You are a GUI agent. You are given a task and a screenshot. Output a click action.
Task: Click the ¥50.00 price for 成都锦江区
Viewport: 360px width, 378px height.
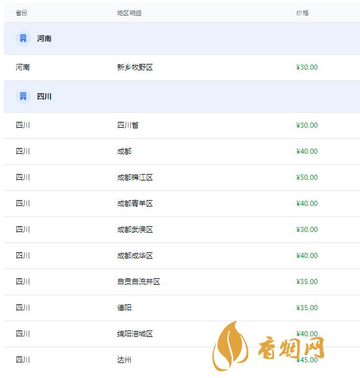(307, 177)
